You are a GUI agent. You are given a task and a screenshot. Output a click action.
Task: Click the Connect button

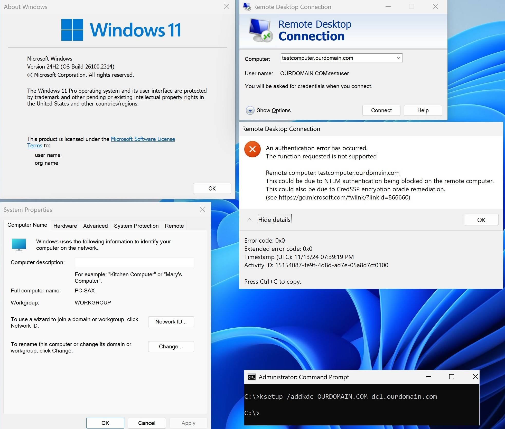click(x=381, y=110)
